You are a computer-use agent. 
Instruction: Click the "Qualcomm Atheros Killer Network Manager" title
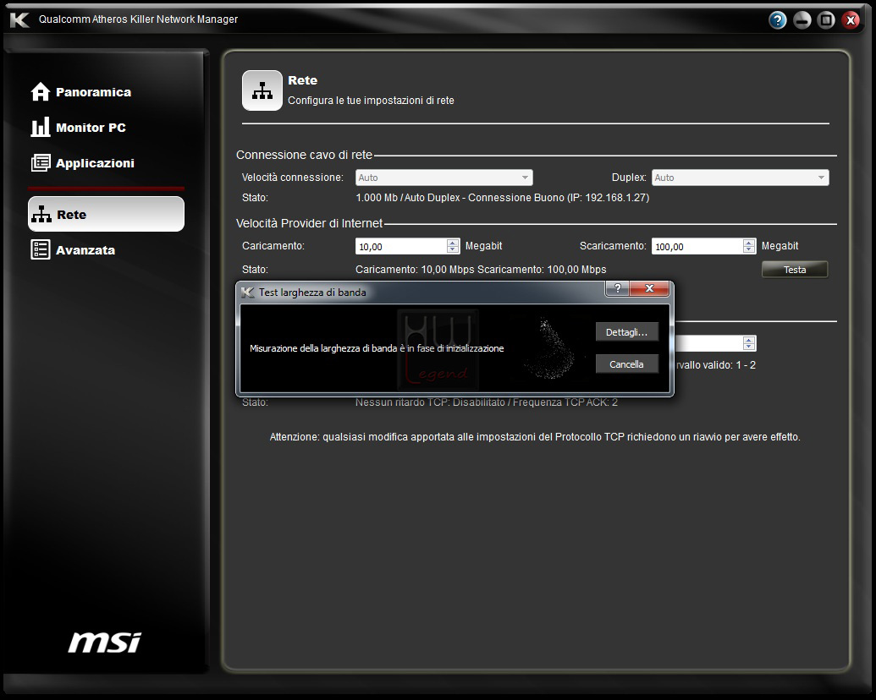tap(138, 19)
